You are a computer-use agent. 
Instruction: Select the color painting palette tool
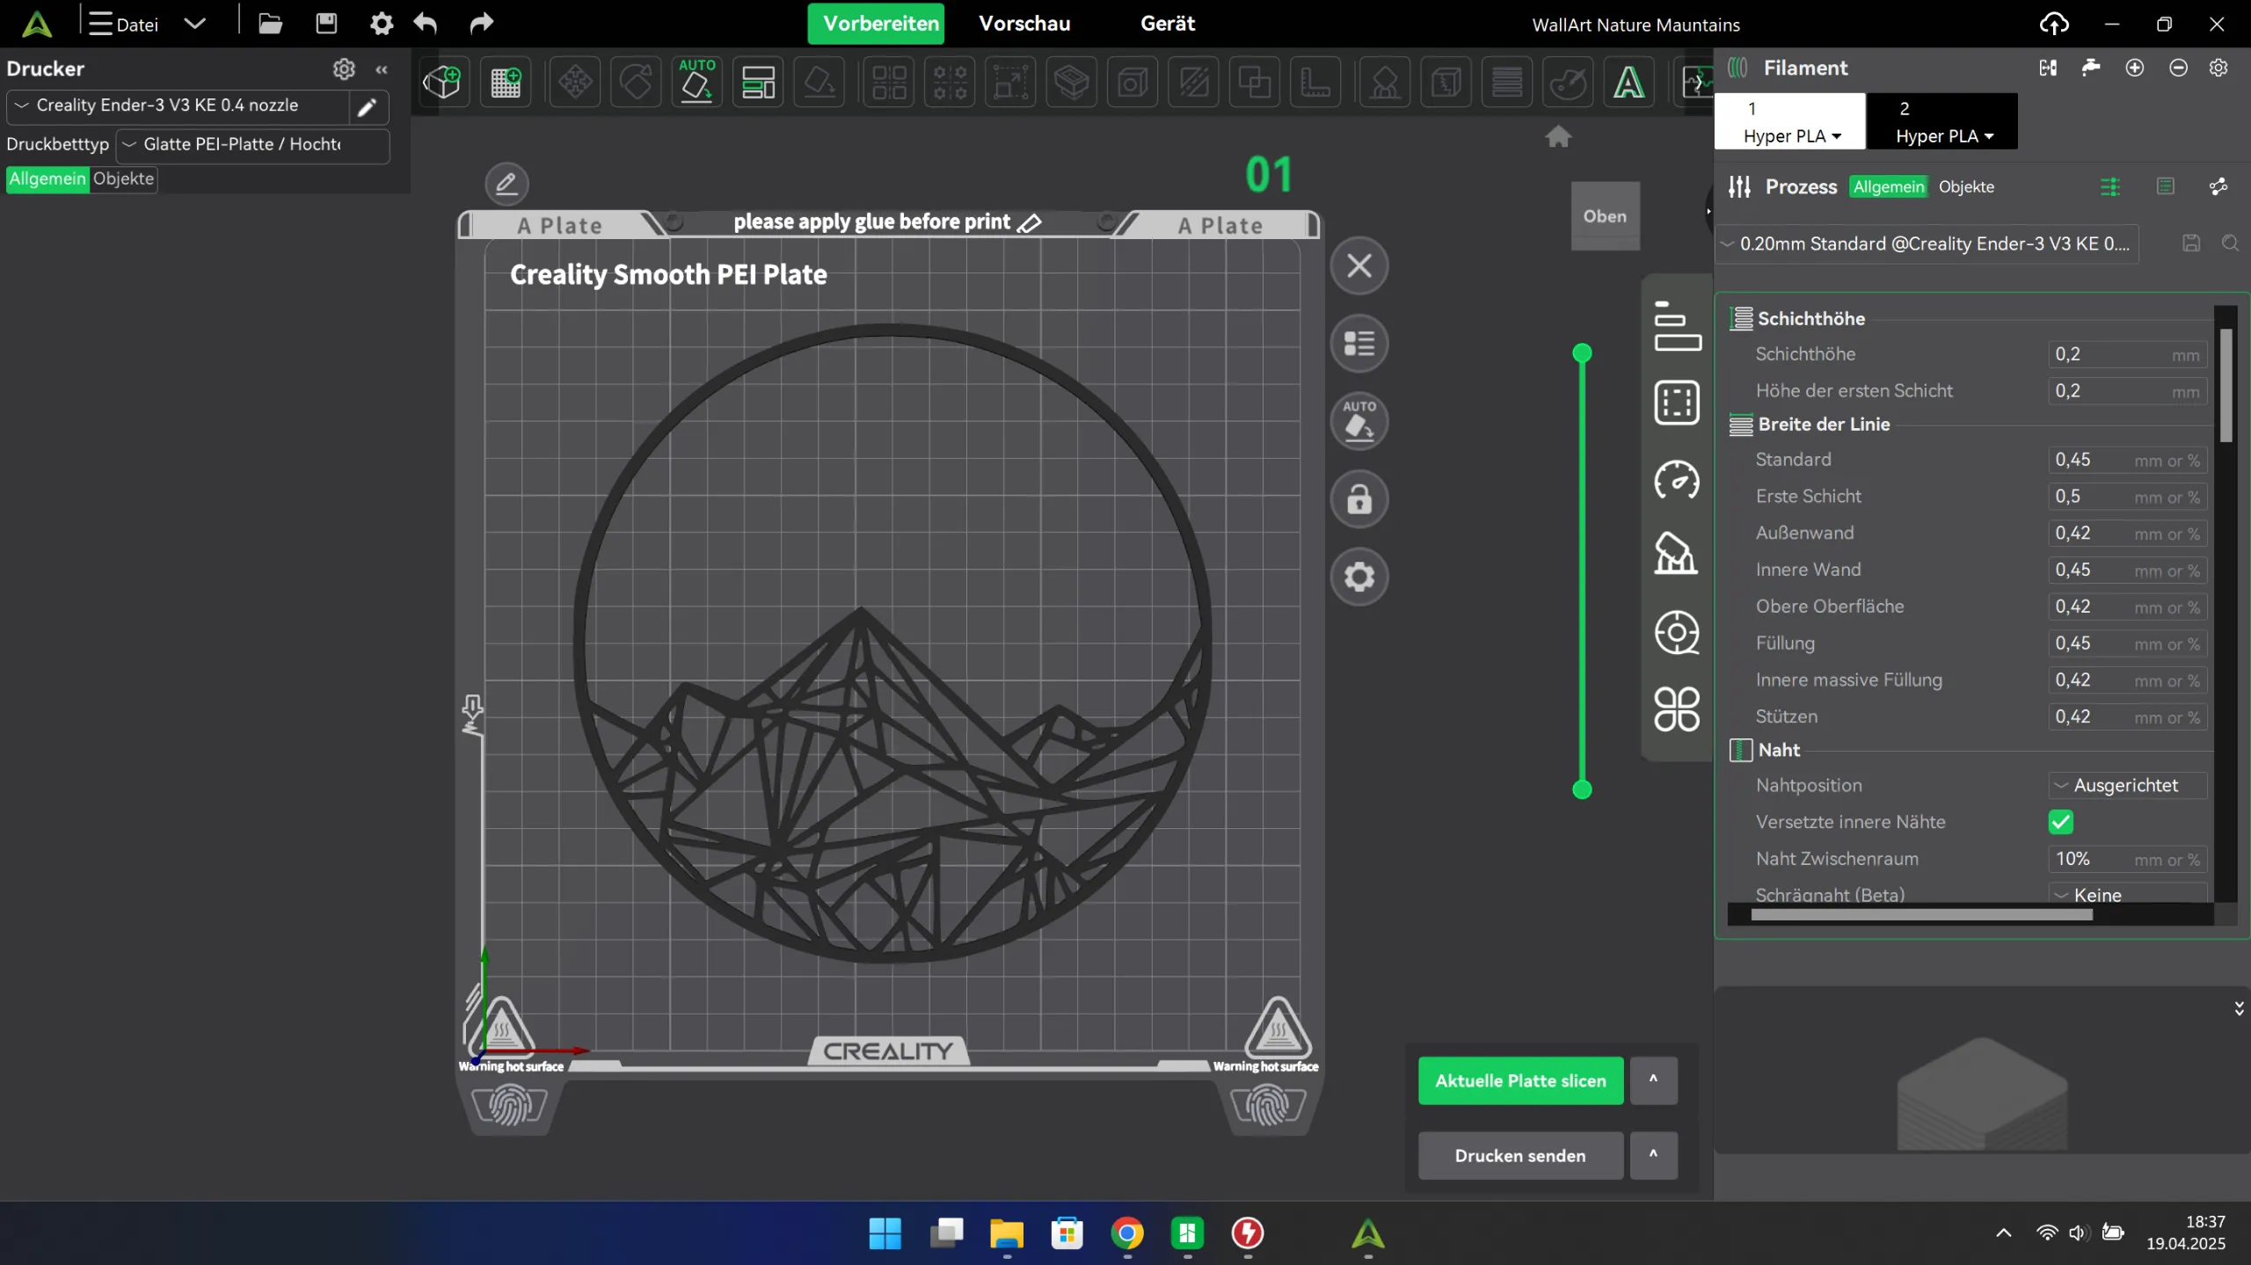click(x=1568, y=83)
